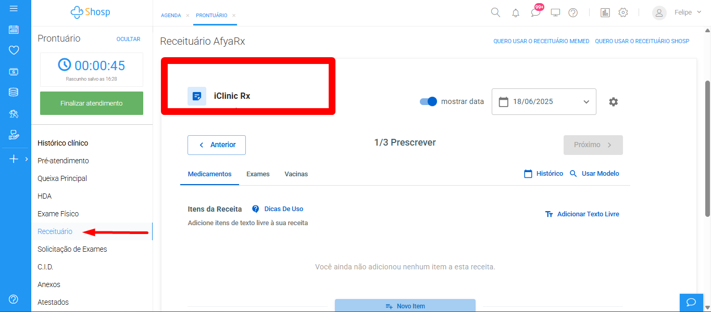Switch to the Vacinas tab

click(x=296, y=174)
